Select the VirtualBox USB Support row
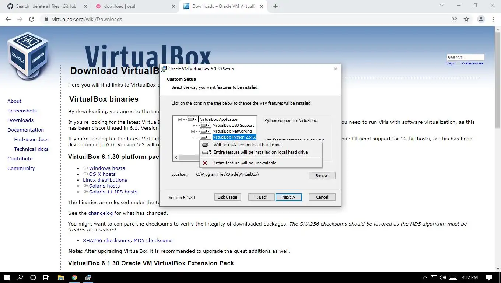This screenshot has width=501, height=283. [234, 125]
